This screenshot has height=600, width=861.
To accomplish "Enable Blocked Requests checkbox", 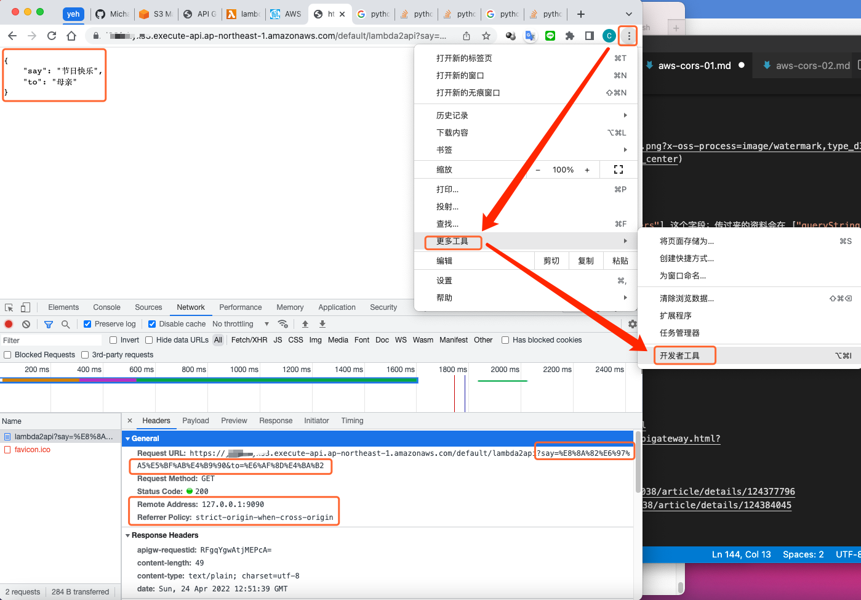I will point(7,355).
